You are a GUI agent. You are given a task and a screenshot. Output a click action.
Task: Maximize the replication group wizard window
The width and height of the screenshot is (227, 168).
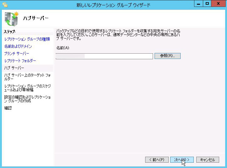pos(207,4)
